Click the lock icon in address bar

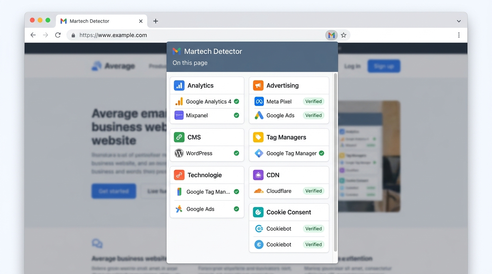[x=73, y=35]
